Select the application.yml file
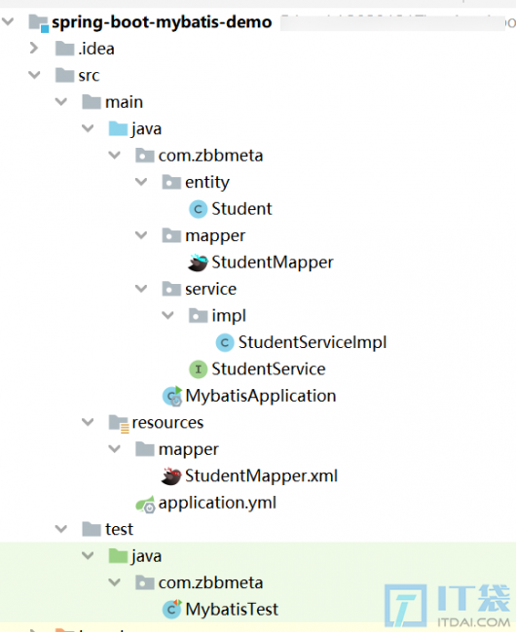The width and height of the screenshot is (516, 632). (217, 503)
